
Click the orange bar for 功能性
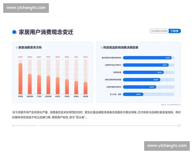point(67,87)
